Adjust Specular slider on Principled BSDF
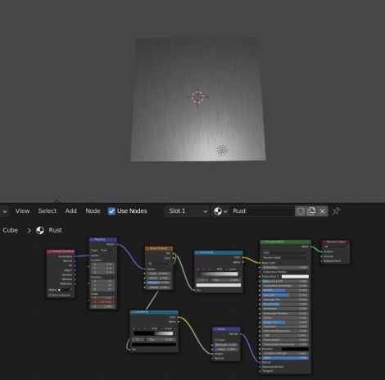Screen dimensions: 385x380 pos(285,295)
